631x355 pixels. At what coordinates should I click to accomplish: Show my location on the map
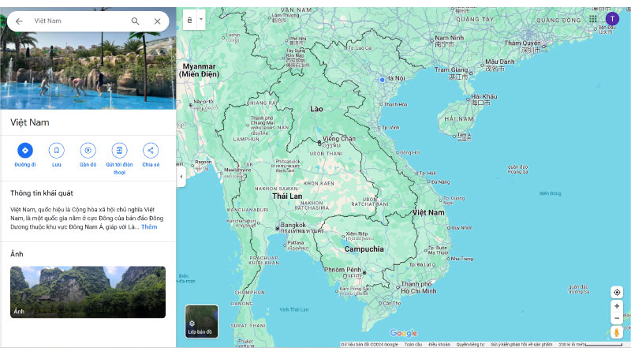tap(617, 292)
